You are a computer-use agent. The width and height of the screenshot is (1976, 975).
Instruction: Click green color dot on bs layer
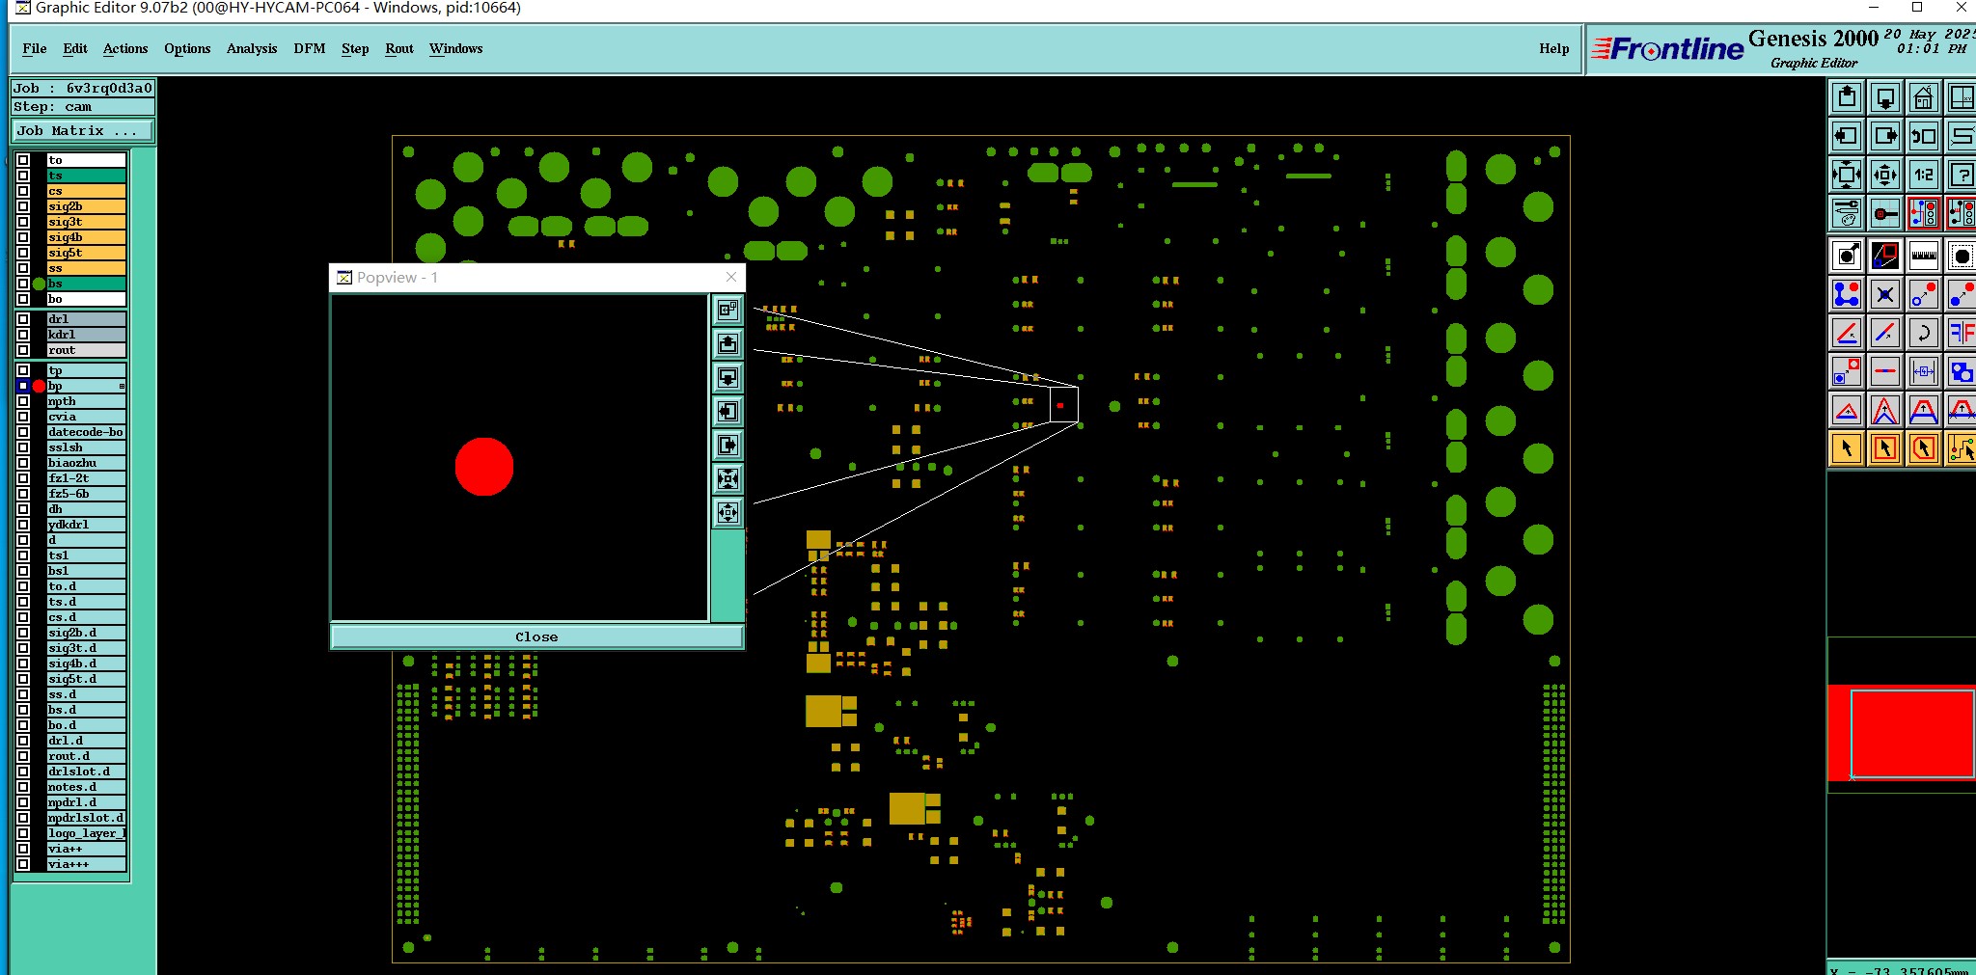[39, 284]
